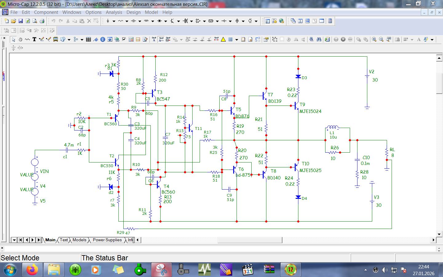Toggle grid display on schematic
Viewport: 443px width, 277px height.
pyautogui.click(x=230, y=39)
